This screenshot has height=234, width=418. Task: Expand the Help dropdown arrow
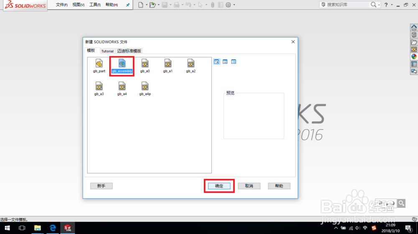(x=392, y=5)
